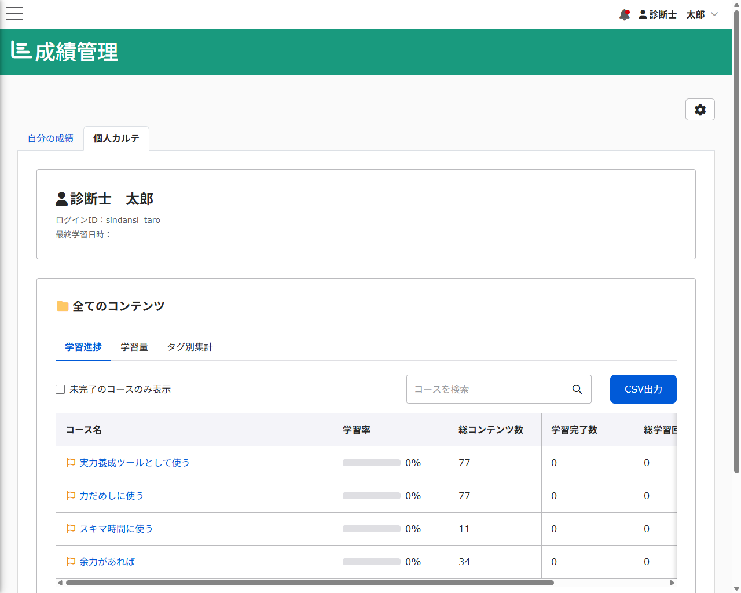Click the コースを検索 search field

(x=485, y=389)
